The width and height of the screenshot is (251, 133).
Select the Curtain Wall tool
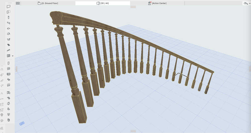point(9,74)
